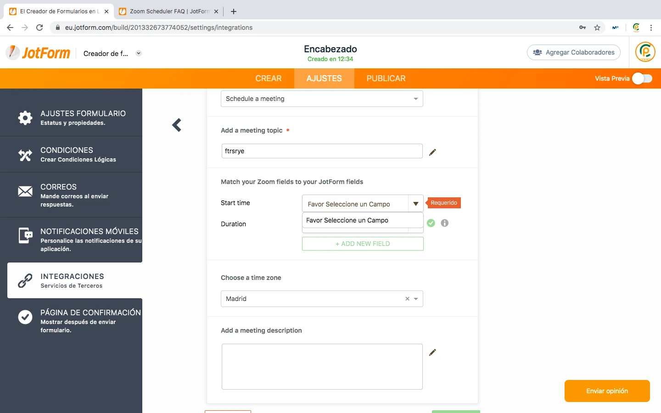This screenshot has width=661, height=413.
Task: Click the info icon next to Duration field
Action: 443,223
